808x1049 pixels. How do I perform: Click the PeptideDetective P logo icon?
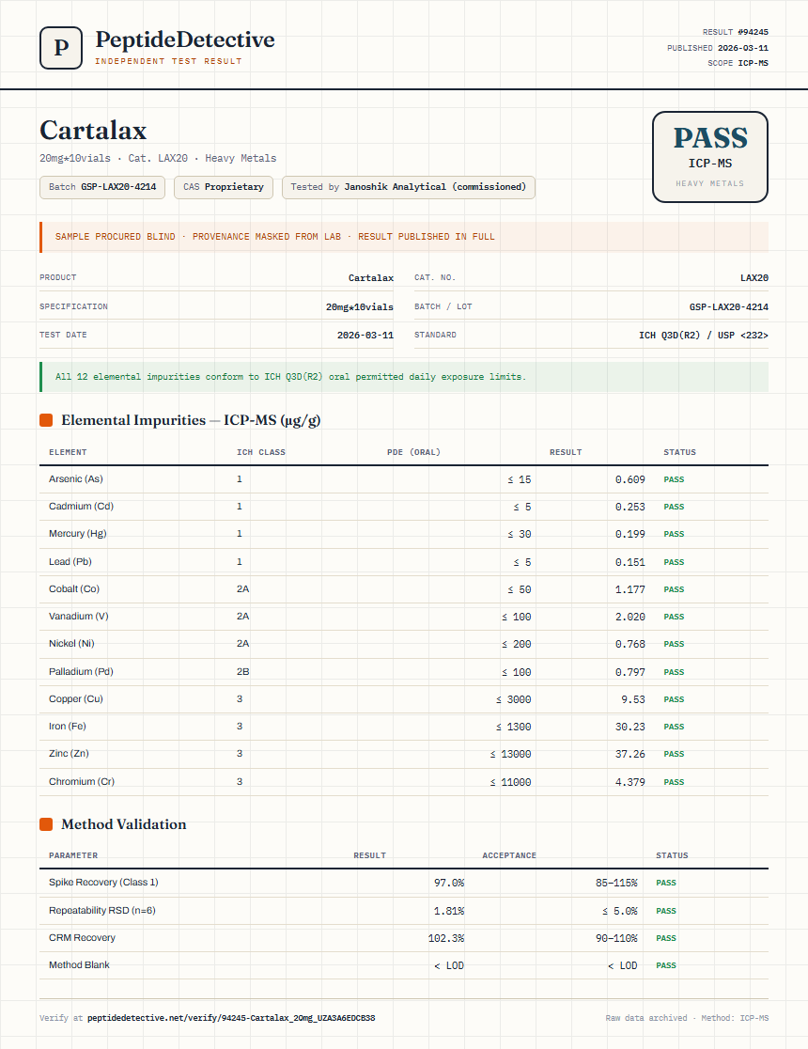pos(61,48)
